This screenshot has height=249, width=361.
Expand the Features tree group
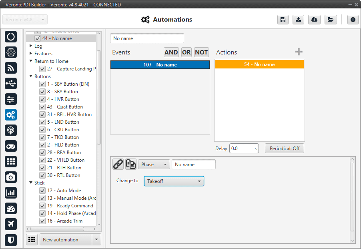pyautogui.click(x=31, y=54)
